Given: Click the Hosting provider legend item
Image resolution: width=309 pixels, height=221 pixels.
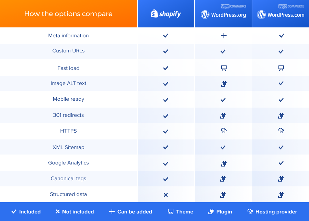Looking at the screenshot, I should (x=272, y=212).
